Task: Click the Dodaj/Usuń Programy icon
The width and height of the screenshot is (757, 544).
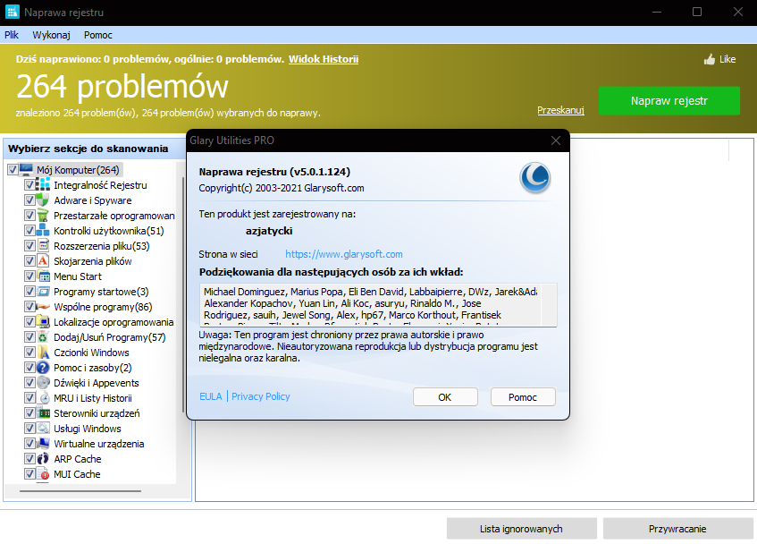Action: coord(43,337)
